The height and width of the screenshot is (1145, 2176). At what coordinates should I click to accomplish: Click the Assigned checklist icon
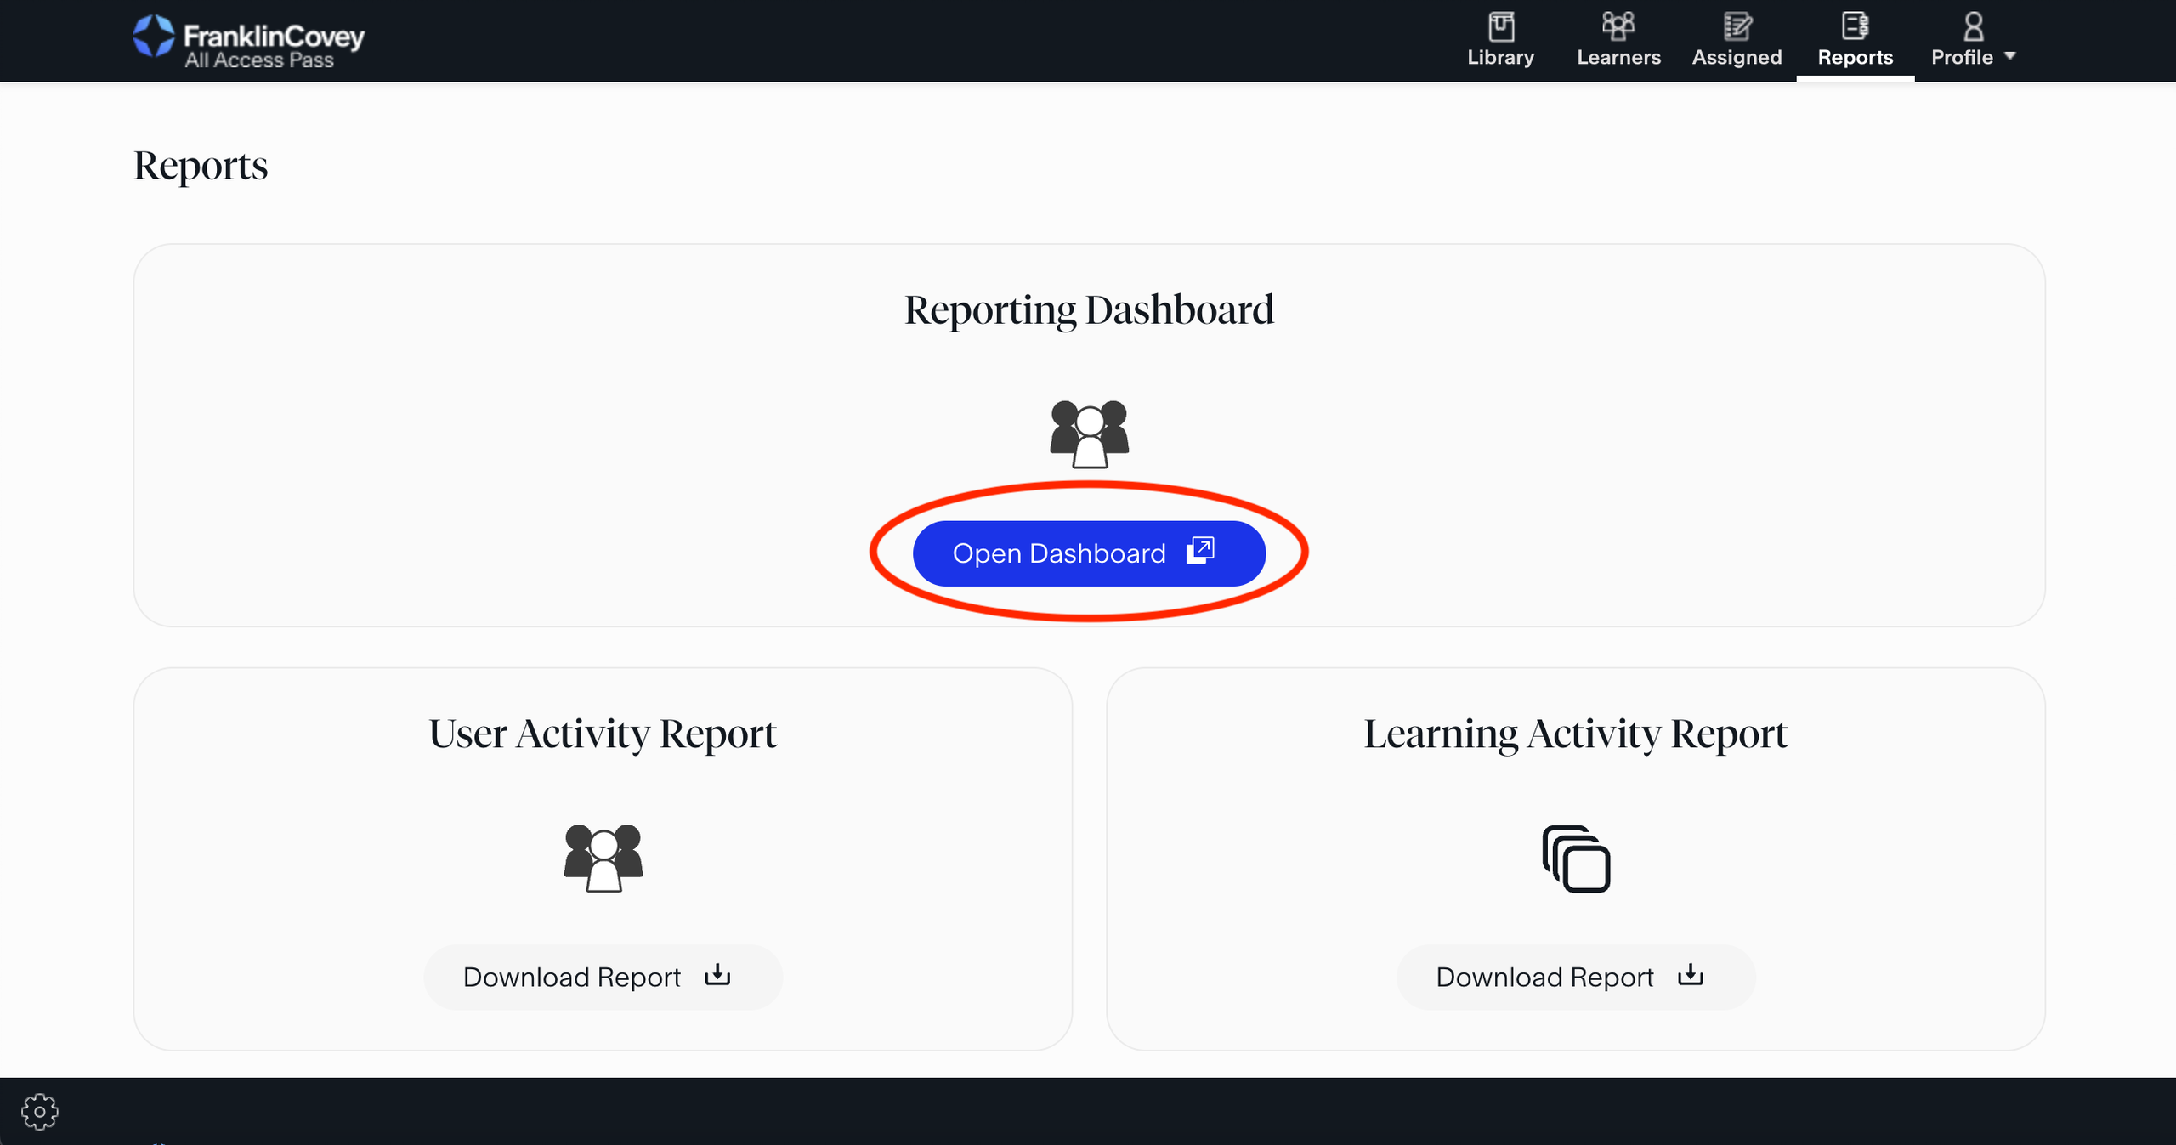tap(1737, 26)
